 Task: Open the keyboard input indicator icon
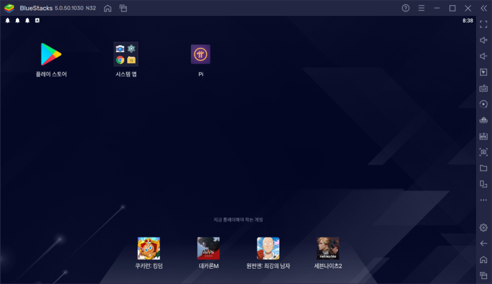pos(38,20)
